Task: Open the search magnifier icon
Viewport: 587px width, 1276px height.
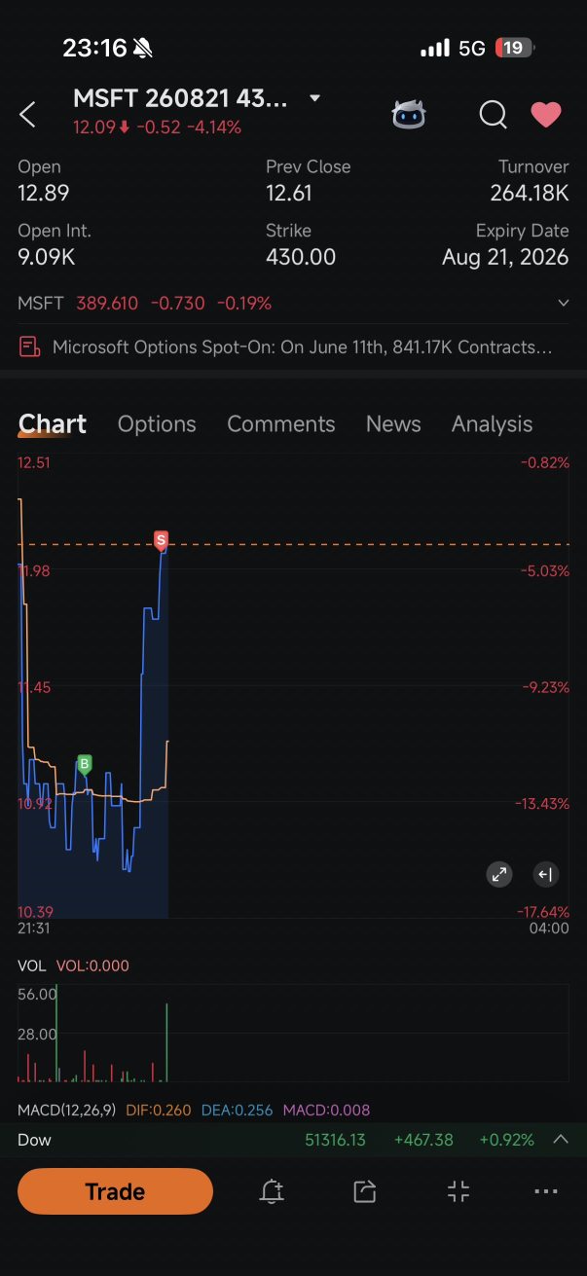Action: [494, 115]
